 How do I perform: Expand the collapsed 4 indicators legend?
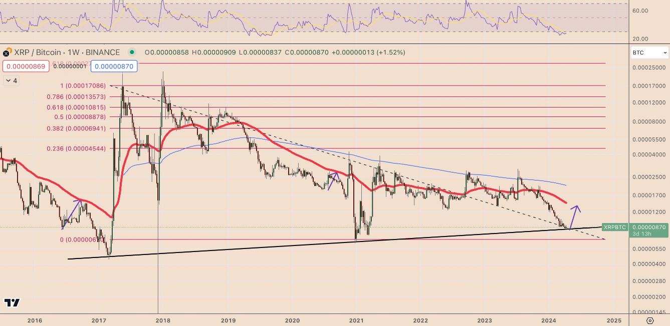click(x=11, y=80)
